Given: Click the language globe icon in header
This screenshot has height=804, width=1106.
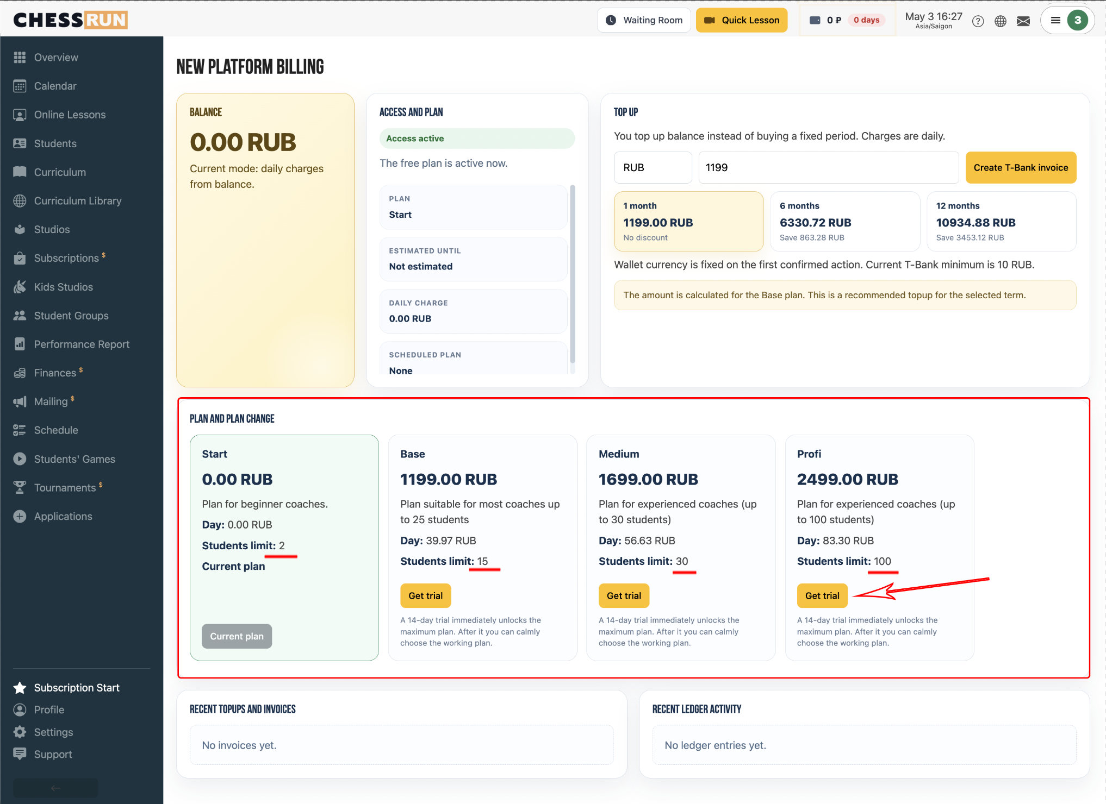Looking at the screenshot, I should pos(1001,21).
